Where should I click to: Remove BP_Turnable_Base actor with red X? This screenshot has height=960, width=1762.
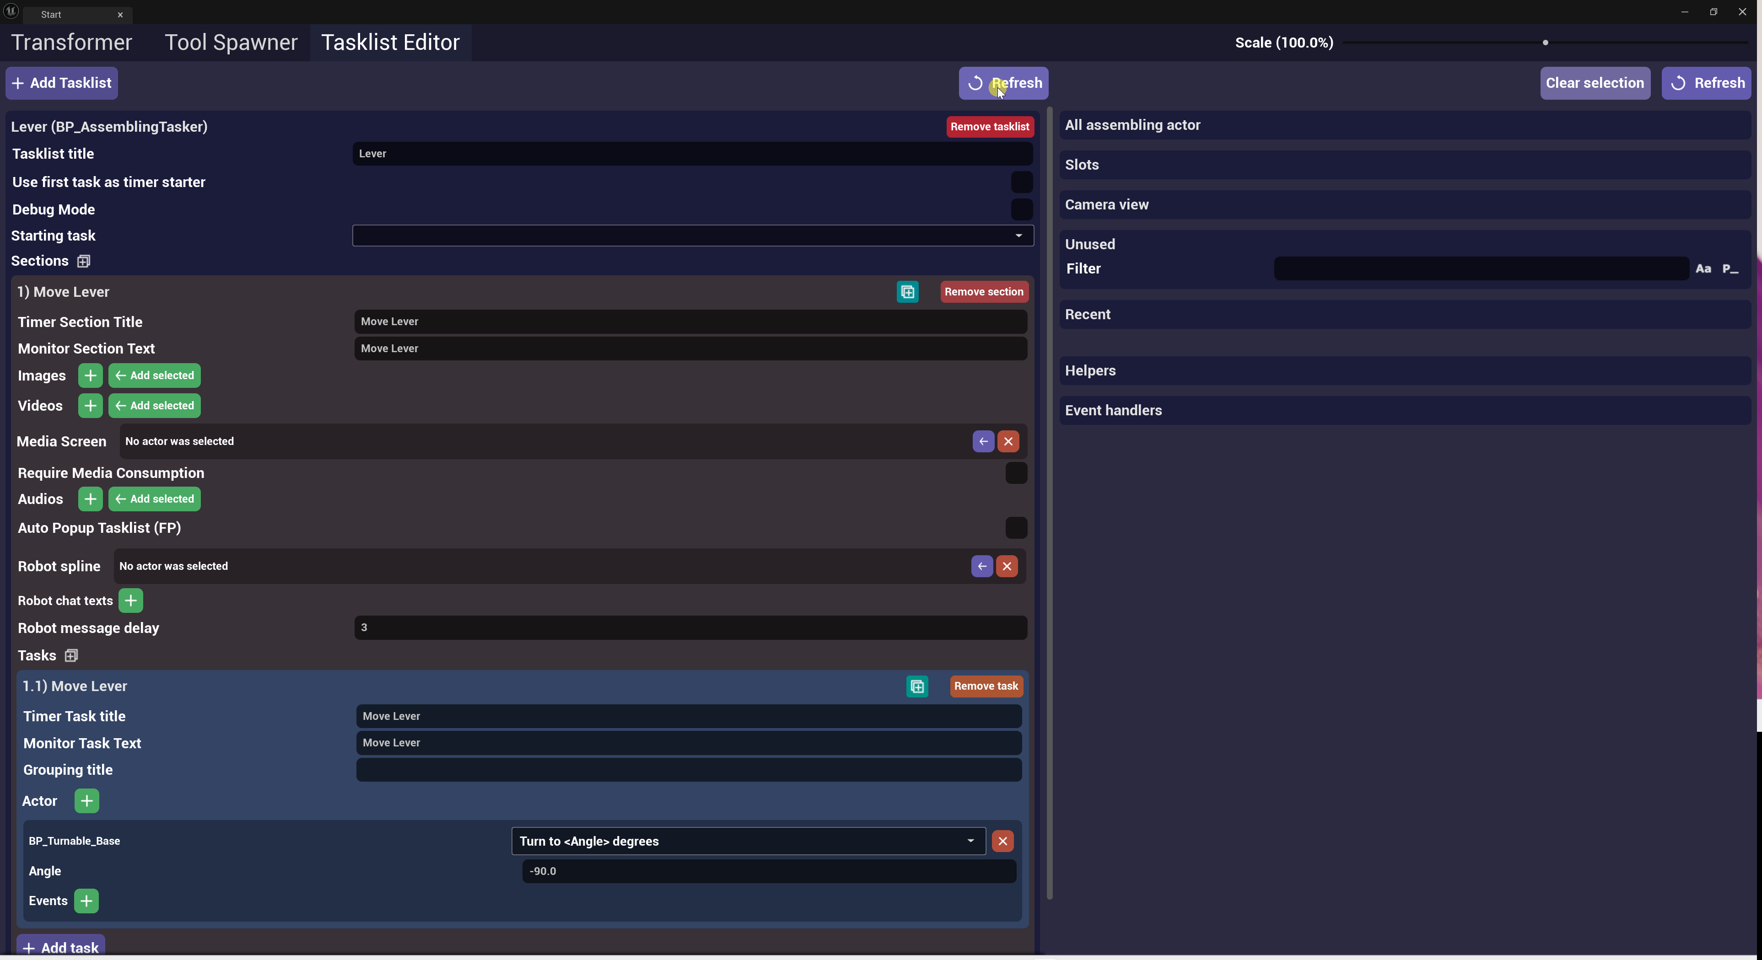click(x=1002, y=841)
